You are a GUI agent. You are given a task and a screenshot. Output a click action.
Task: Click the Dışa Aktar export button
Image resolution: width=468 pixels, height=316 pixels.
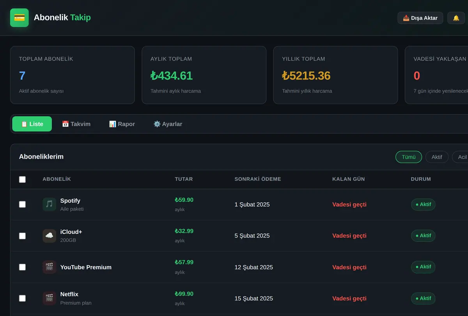420,18
